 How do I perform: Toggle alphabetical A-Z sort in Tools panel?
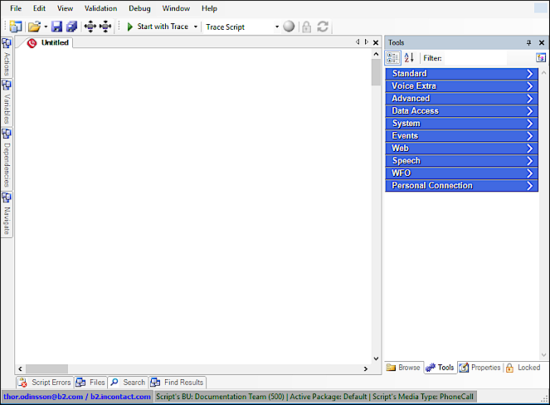[x=409, y=58]
